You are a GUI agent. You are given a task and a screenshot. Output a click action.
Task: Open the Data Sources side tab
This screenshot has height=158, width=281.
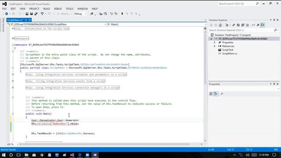pos(3,25)
